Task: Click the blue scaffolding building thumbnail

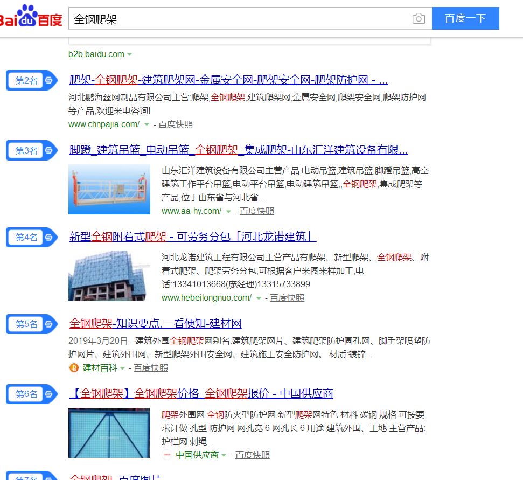Action: [x=109, y=276]
